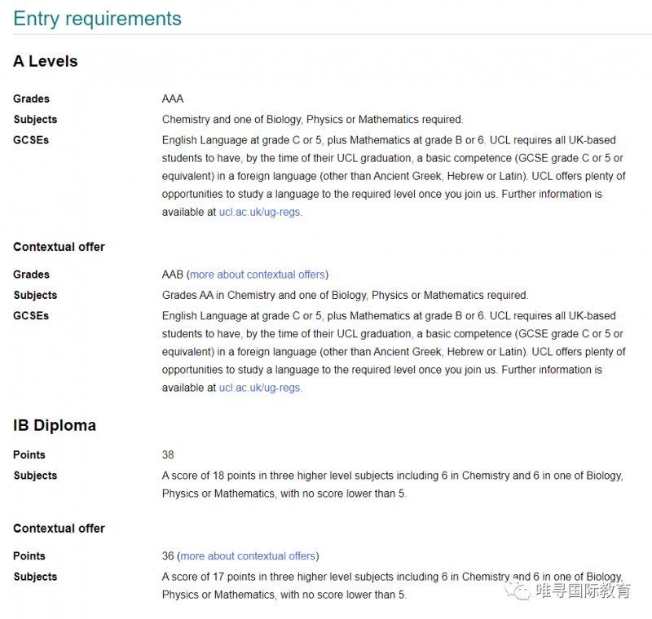Image resolution: width=652 pixels, height=619 pixels.
Task: Click the Contextual offer heading below IB Diploma
Action: pyautogui.click(x=59, y=529)
